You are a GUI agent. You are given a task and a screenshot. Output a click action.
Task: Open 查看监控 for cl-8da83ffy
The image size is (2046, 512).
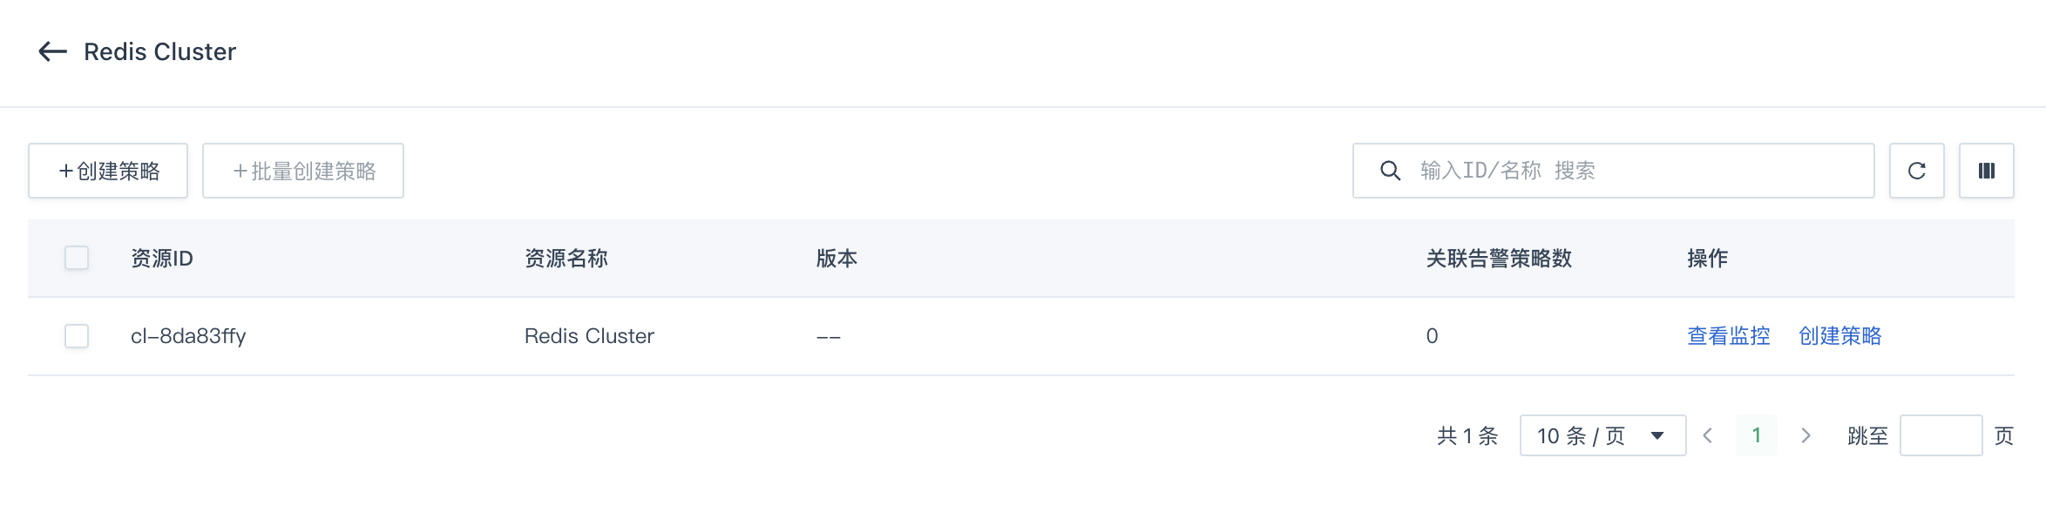tap(1727, 336)
